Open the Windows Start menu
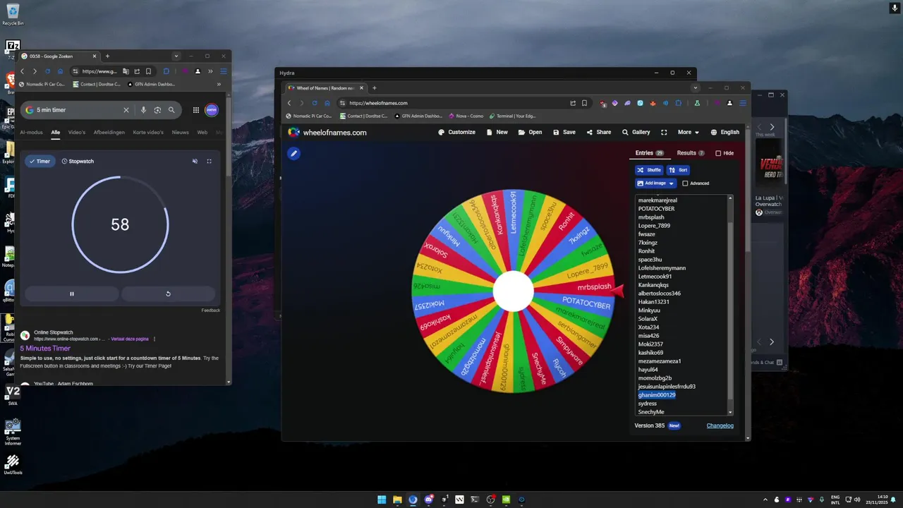 (x=382, y=500)
